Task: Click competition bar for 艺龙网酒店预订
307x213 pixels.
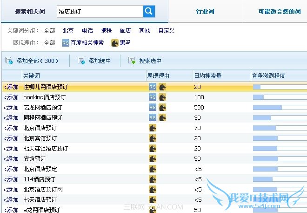Action: (280, 107)
